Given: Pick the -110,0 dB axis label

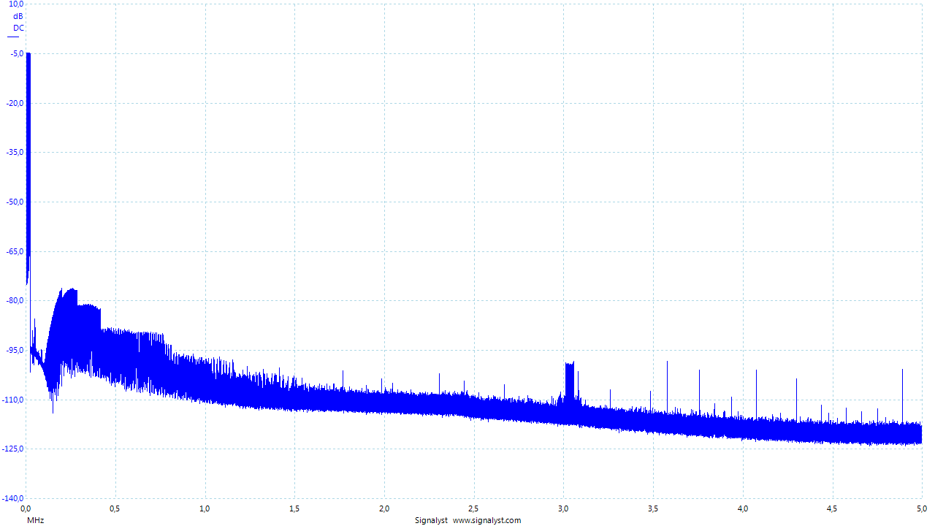Looking at the screenshot, I should tap(13, 400).
